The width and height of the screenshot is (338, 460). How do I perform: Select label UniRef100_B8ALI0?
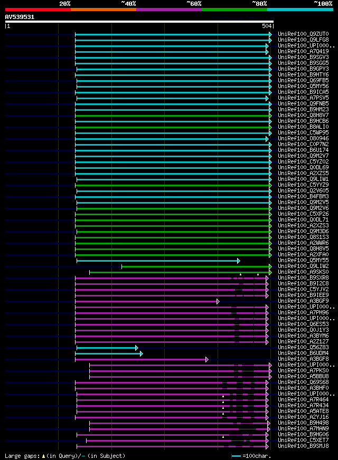[x=303, y=127]
